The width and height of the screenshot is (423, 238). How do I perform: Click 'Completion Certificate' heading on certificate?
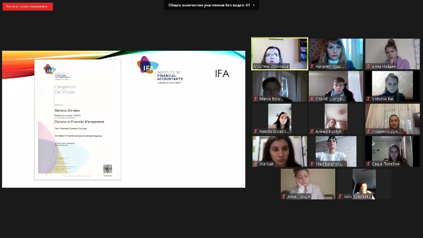tap(65, 89)
